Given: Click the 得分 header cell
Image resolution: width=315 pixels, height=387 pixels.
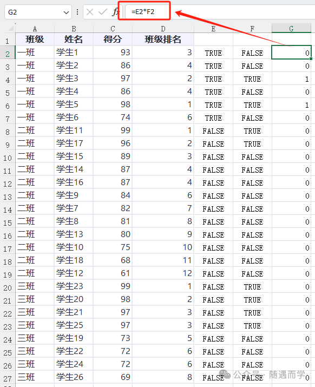Looking at the screenshot, I should pyautogui.click(x=113, y=40).
